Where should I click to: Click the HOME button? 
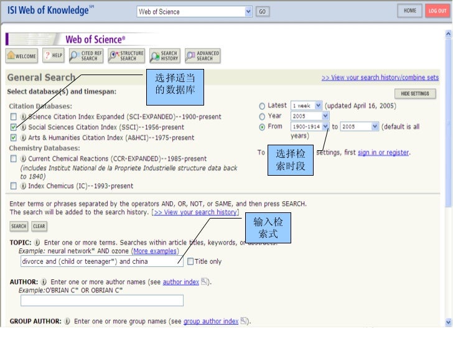pyautogui.click(x=409, y=11)
